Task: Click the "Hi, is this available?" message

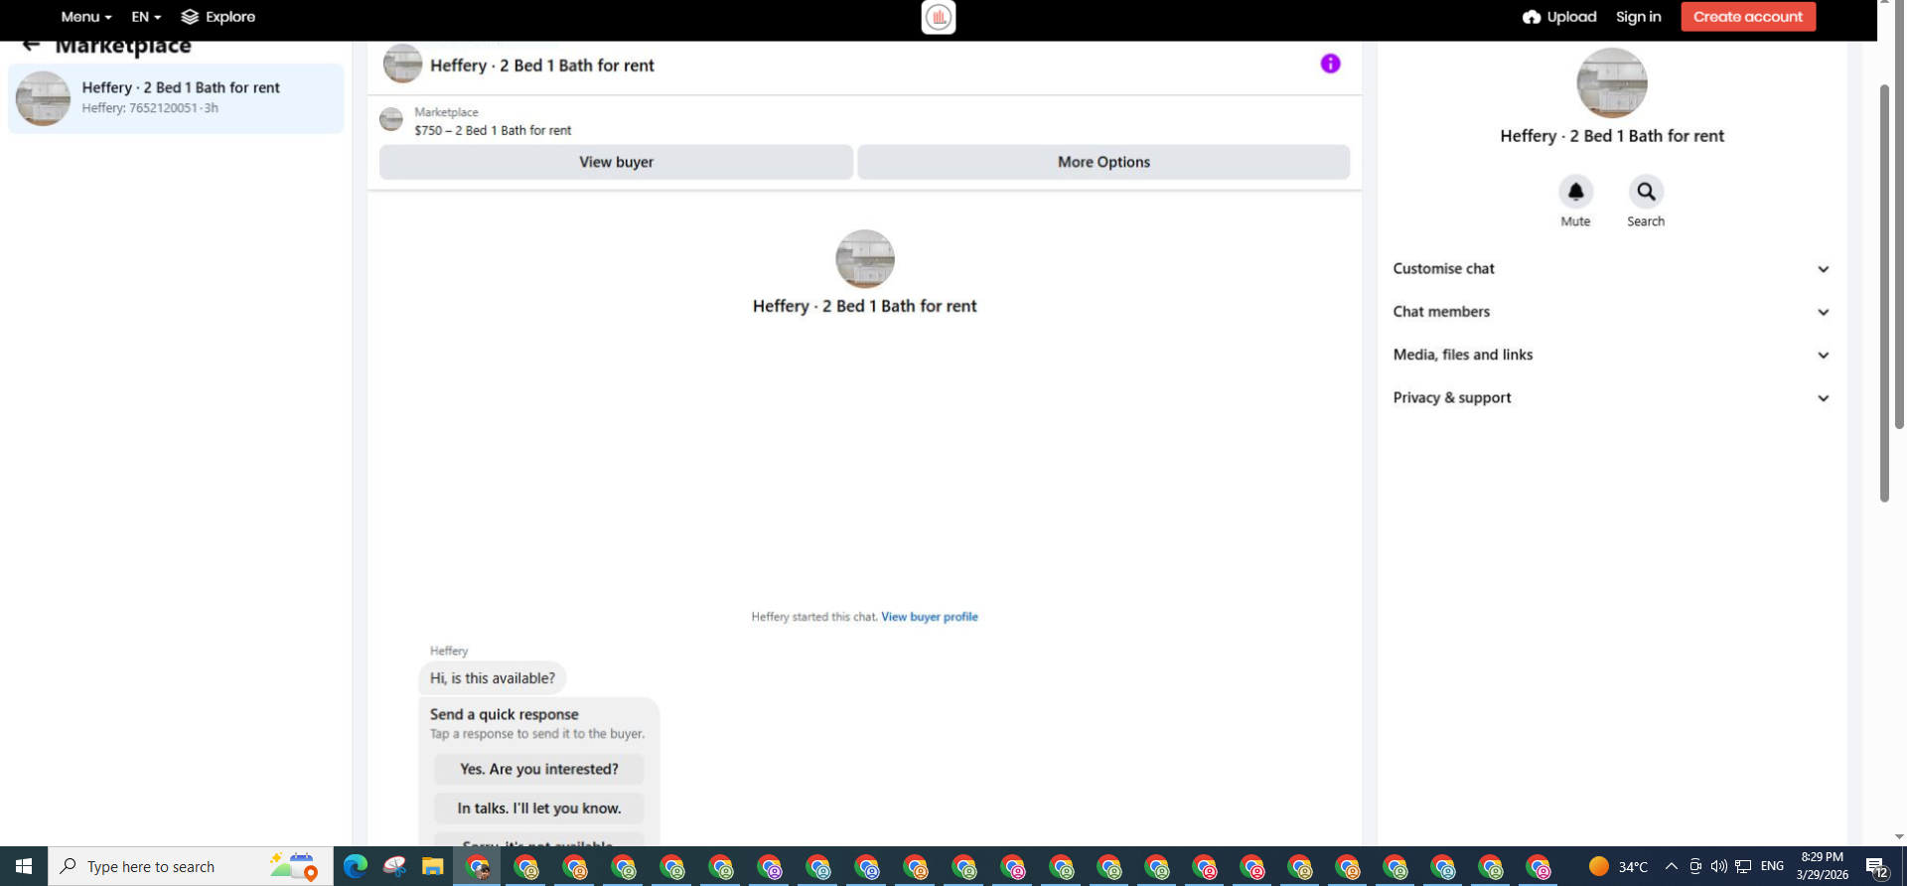Action: 493,678
